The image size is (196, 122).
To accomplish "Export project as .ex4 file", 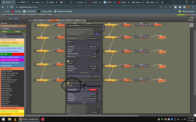I will pyautogui.click(x=16, y=19).
